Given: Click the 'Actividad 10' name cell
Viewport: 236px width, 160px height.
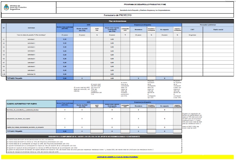Looking at the screenshot, I should [31, 74].
